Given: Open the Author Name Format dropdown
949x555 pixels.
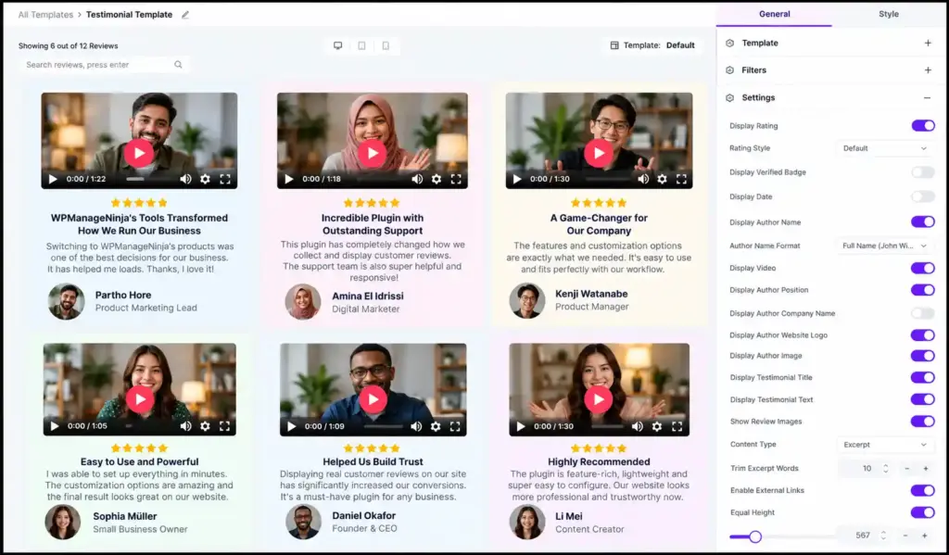Looking at the screenshot, I should (884, 246).
